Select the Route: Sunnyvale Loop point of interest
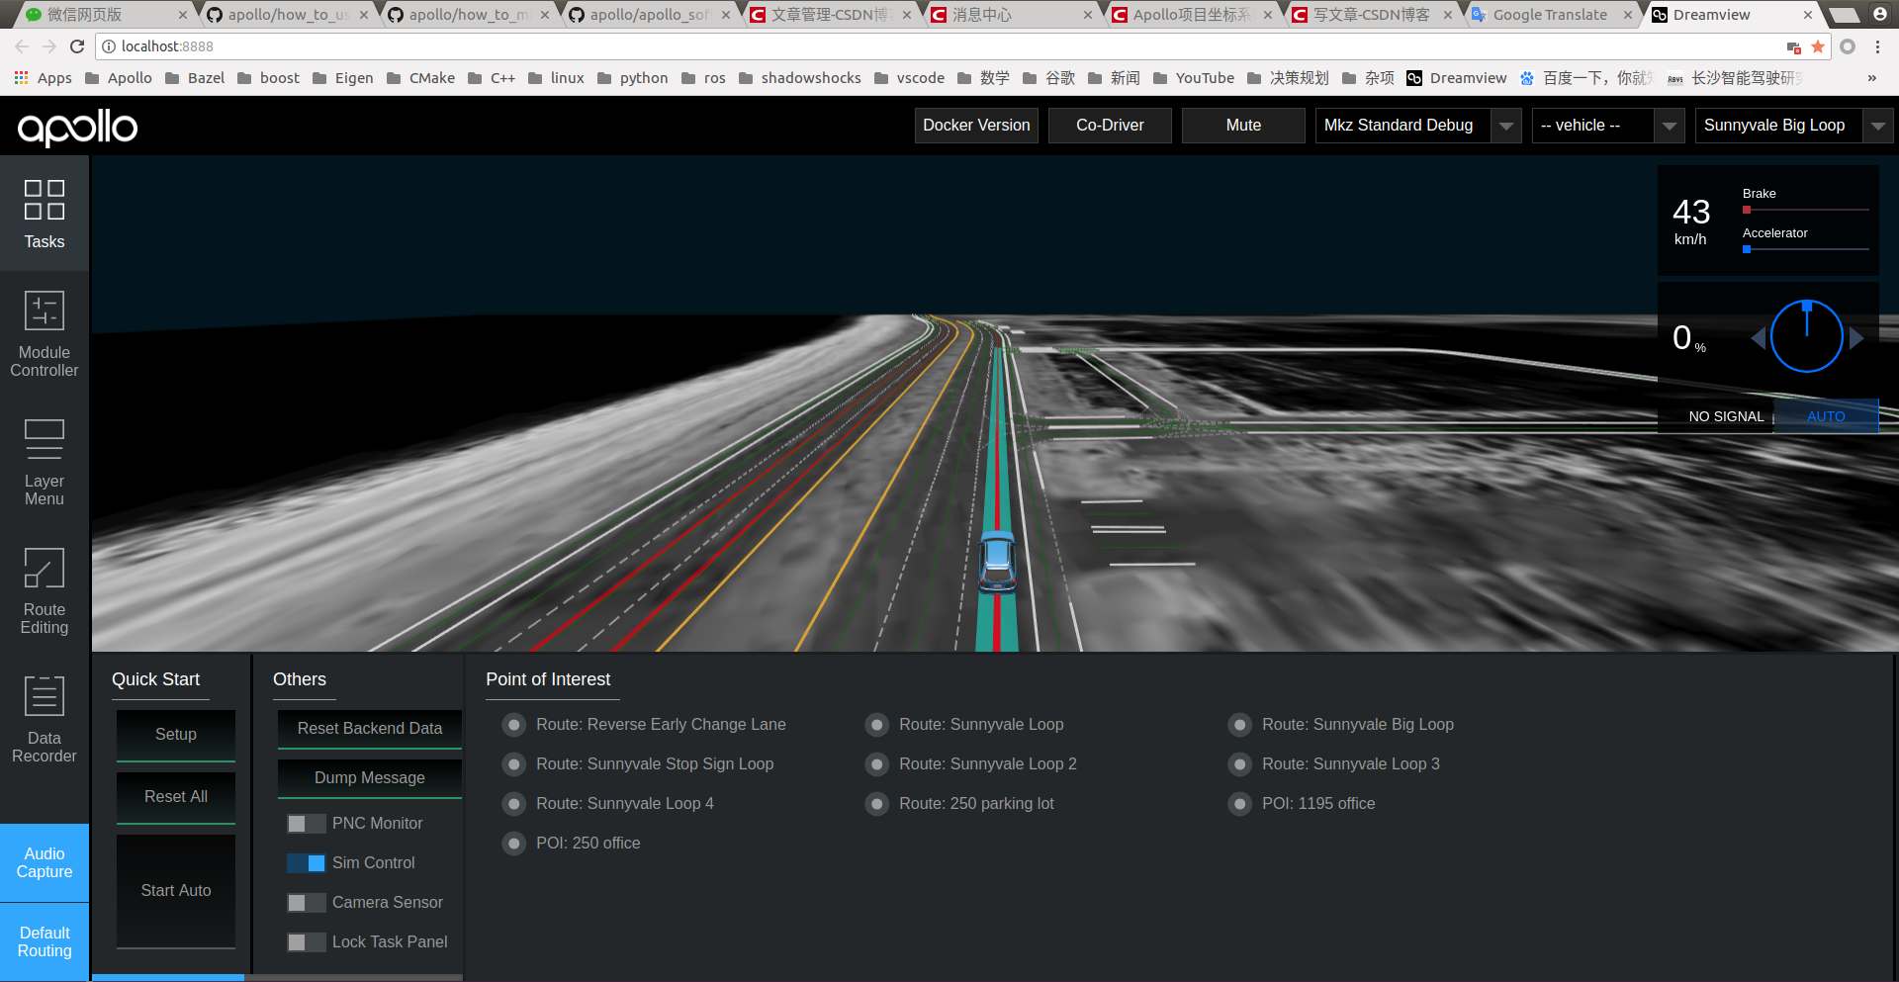Image resolution: width=1899 pixels, height=982 pixels. 876,724
